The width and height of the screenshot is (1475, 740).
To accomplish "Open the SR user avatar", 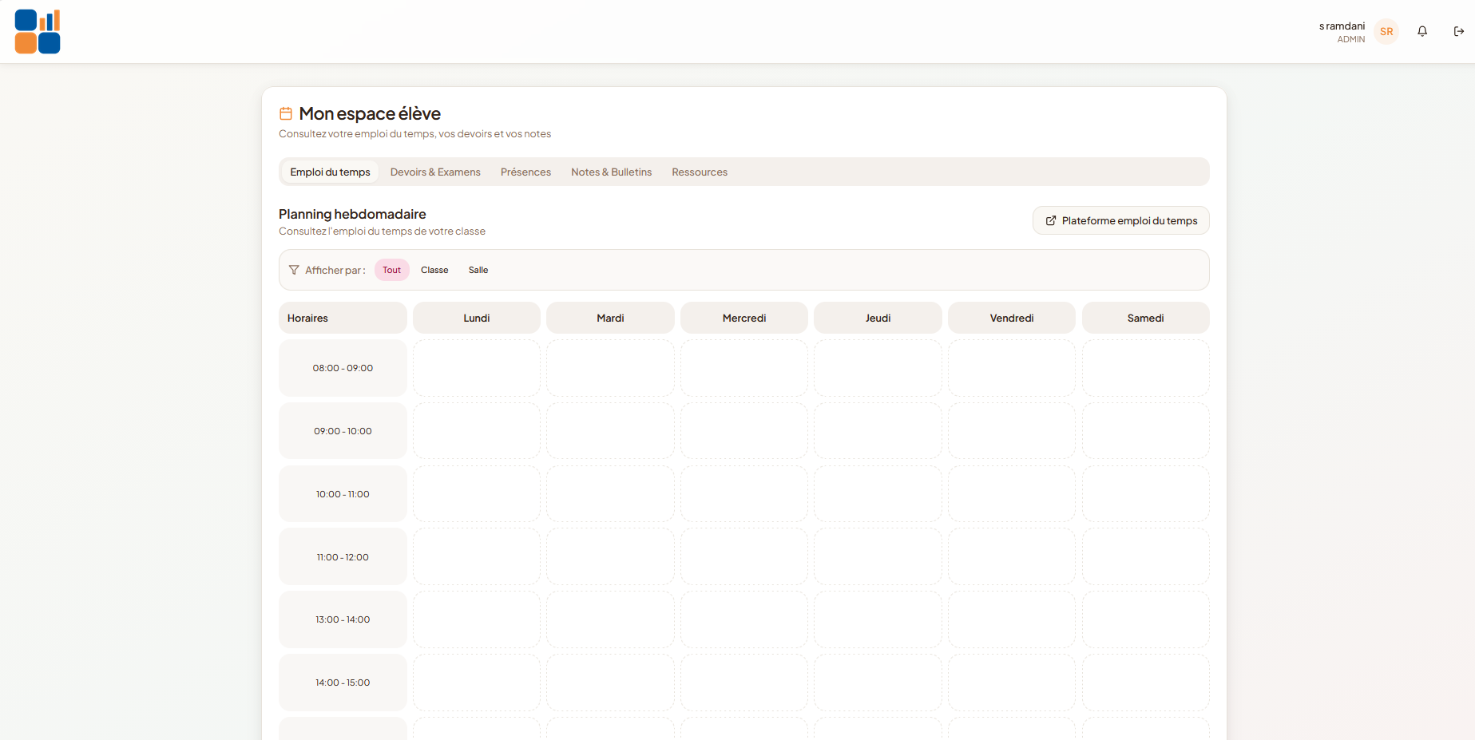I will point(1386,31).
